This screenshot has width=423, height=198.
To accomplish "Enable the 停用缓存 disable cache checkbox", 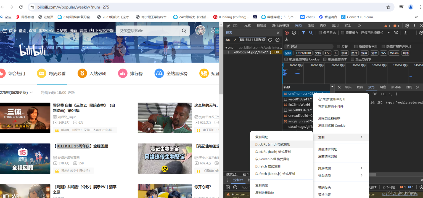I will point(343,33).
